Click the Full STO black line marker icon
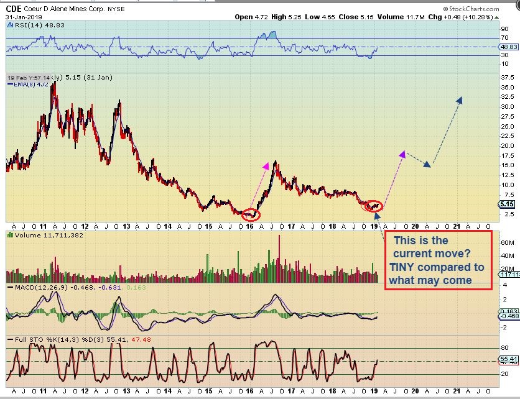 tap(11, 340)
